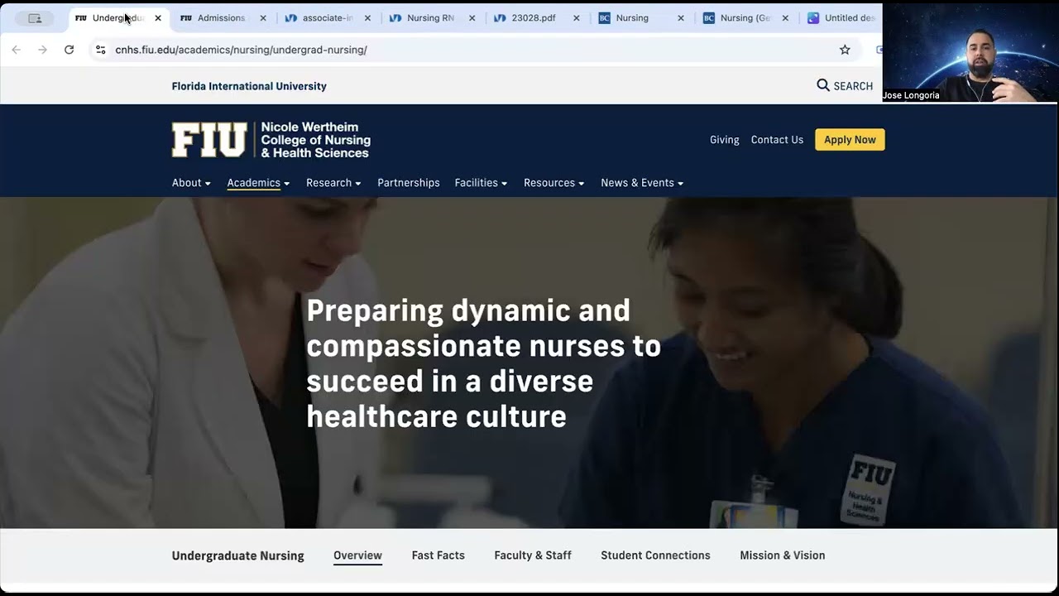The height and width of the screenshot is (596, 1059).
Task: Bookmark this page with star icon
Action: pos(845,50)
